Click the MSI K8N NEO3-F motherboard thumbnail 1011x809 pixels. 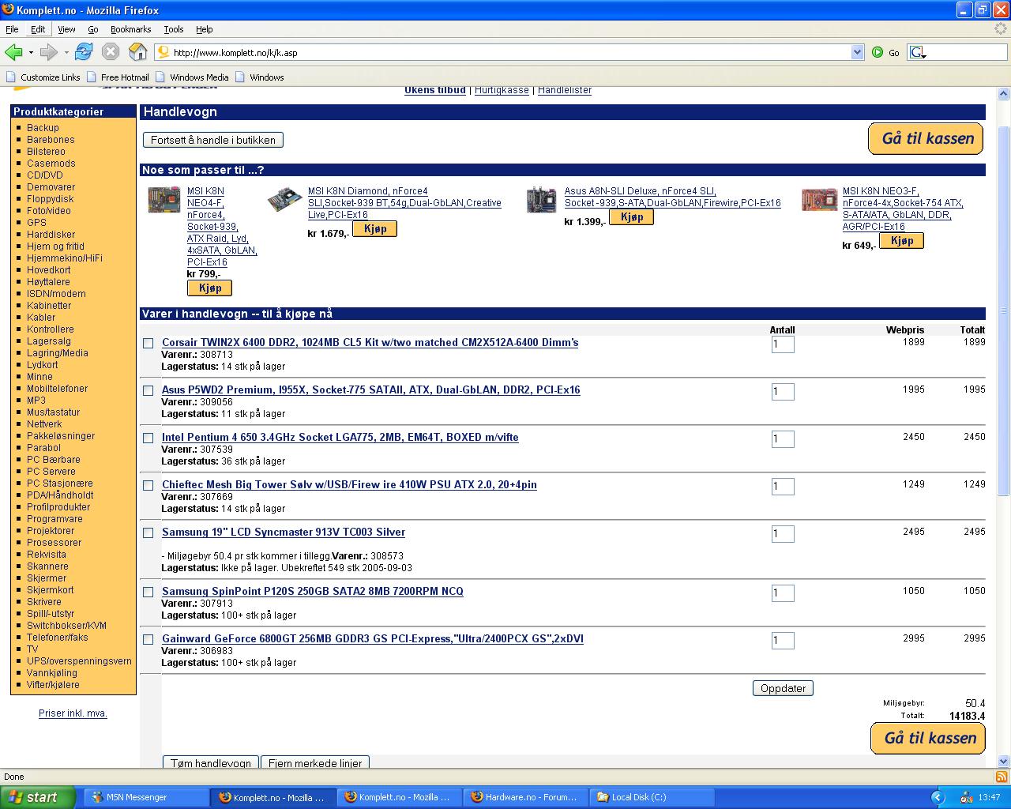pos(819,199)
